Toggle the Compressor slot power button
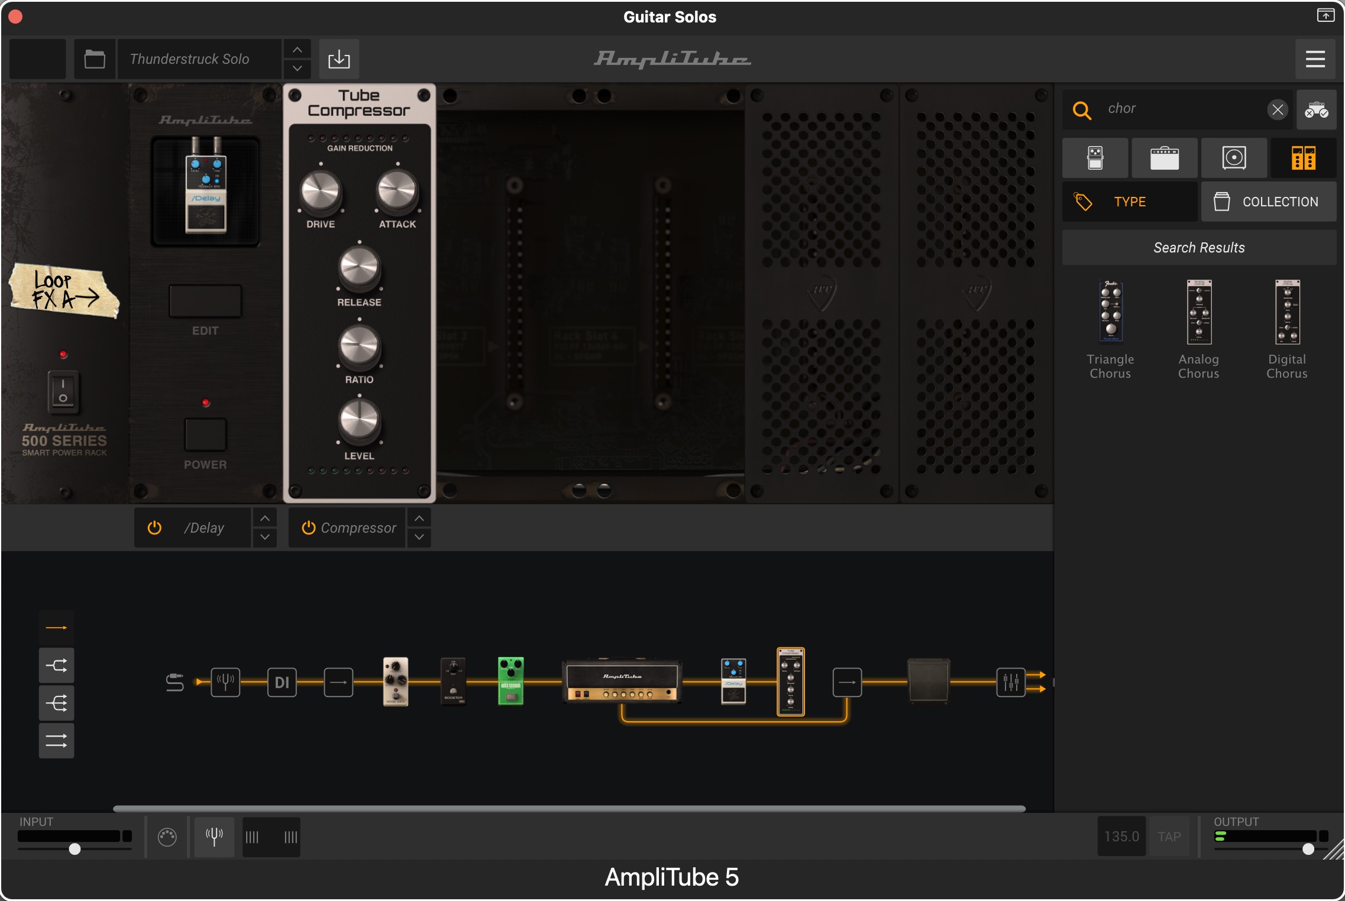This screenshot has height=901, width=1345. tap(308, 527)
